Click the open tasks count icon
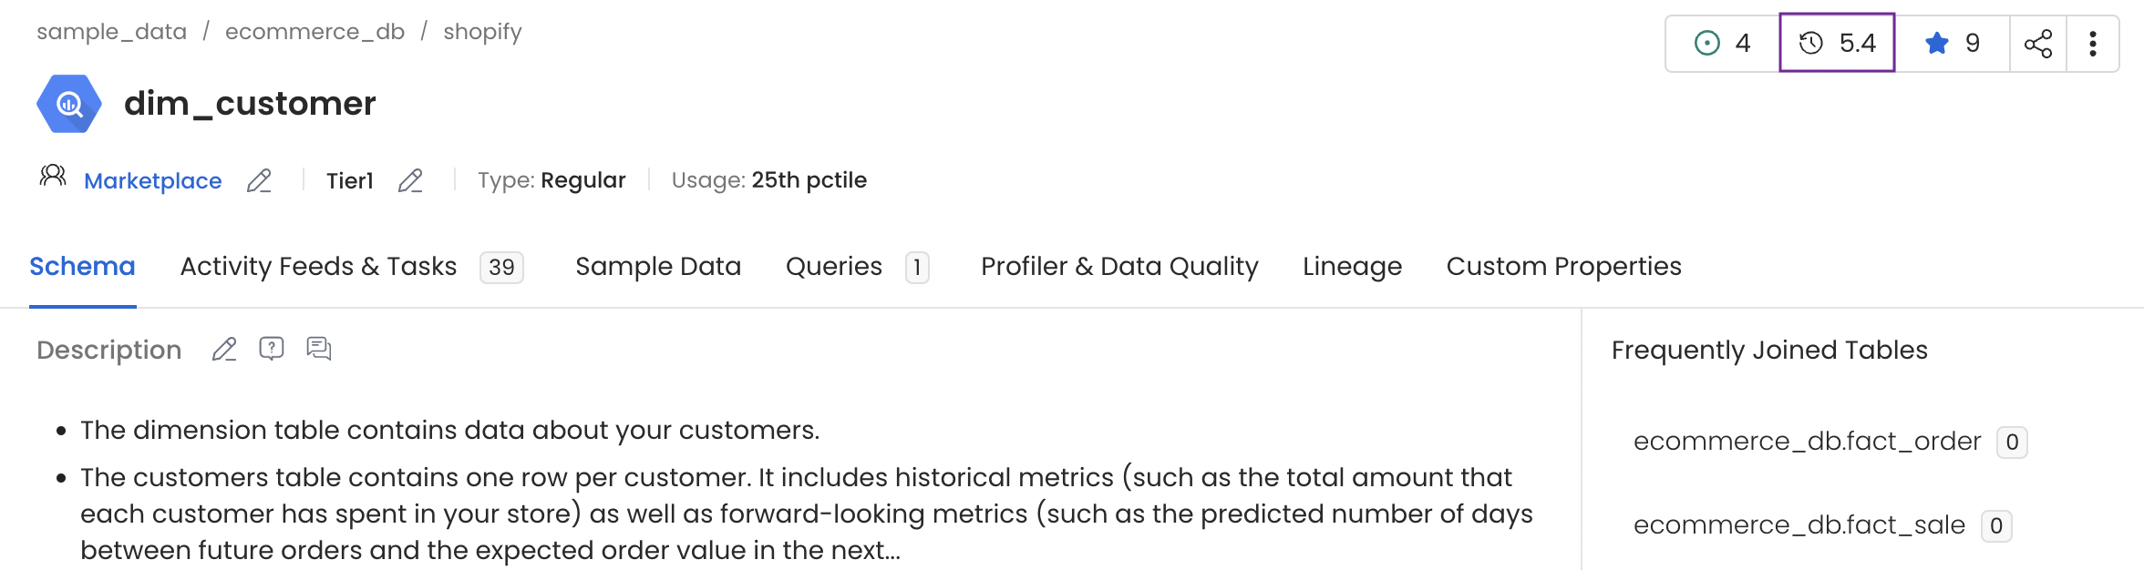 point(1707,43)
